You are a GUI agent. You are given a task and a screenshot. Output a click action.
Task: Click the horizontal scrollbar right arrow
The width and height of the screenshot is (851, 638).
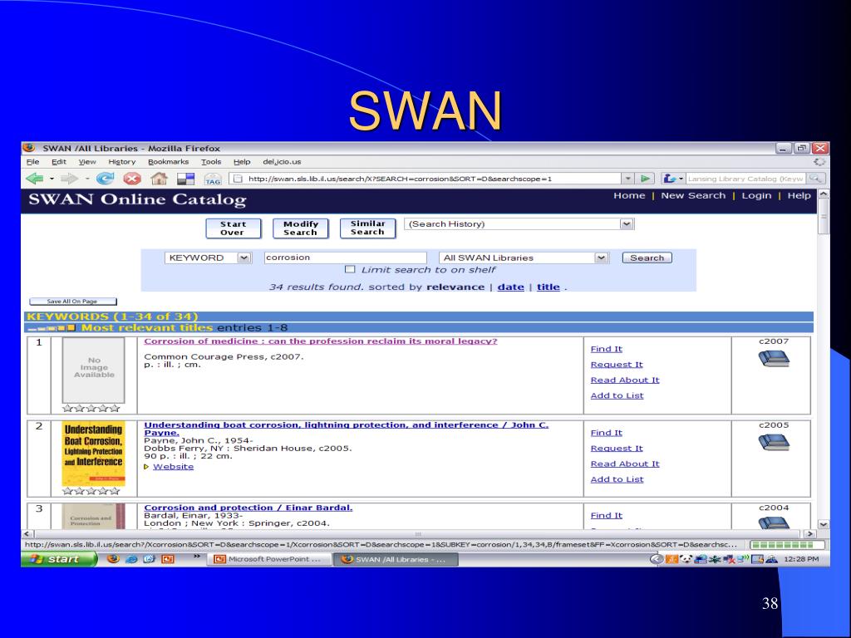(809, 534)
